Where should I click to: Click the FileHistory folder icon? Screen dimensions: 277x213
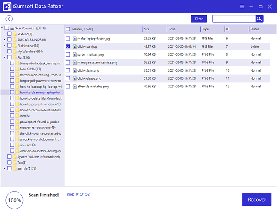point(15,46)
